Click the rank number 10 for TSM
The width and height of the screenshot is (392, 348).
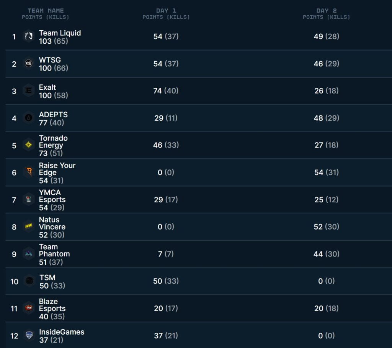tap(14, 282)
